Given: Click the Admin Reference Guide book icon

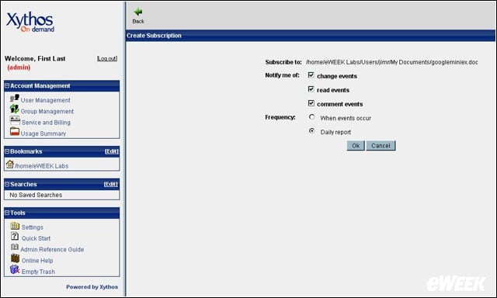Looking at the screenshot, I should (15, 247).
